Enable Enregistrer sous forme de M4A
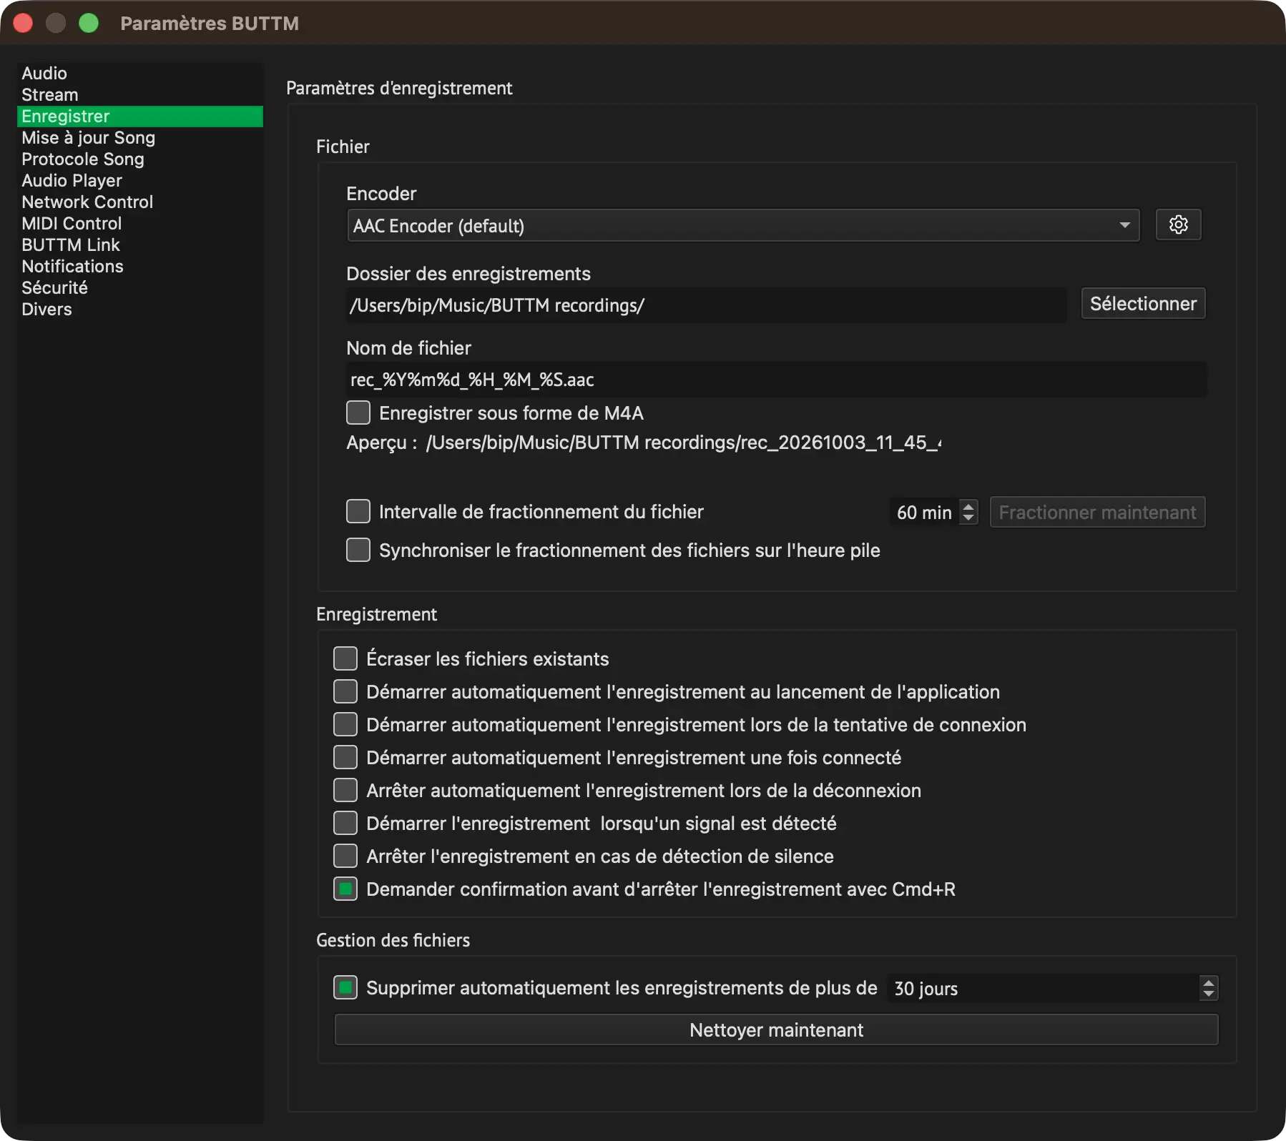 coord(358,413)
